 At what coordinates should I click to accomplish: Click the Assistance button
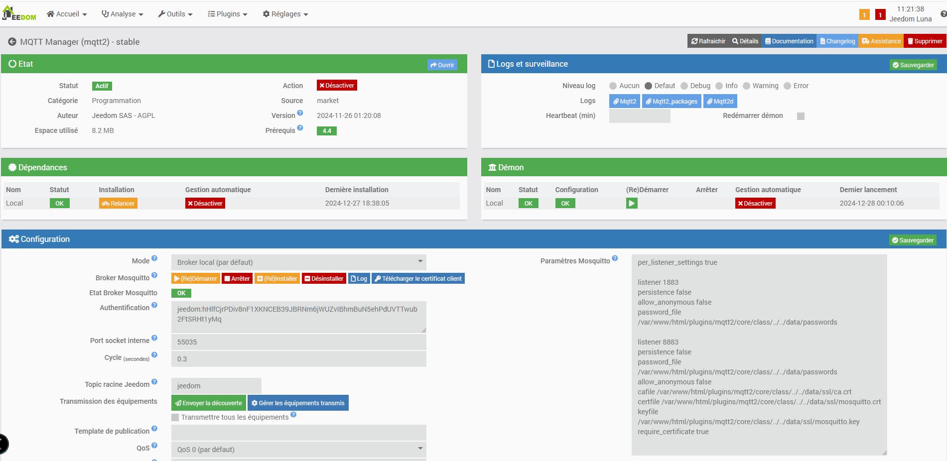[881, 41]
